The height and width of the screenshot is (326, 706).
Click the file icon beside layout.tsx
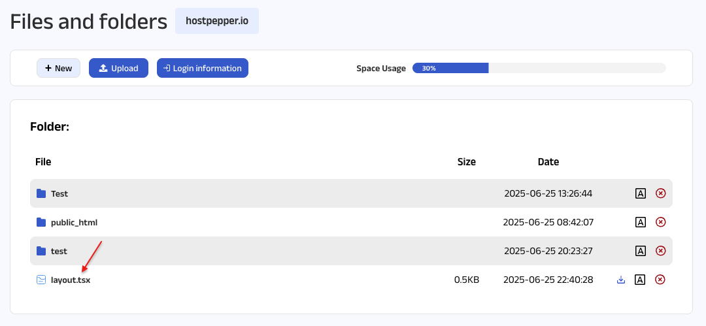tap(41, 280)
